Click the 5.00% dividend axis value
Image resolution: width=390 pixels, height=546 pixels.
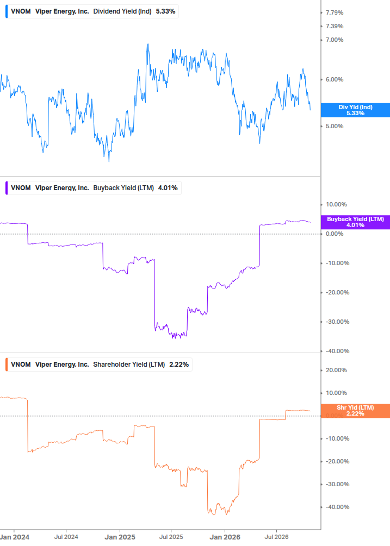click(335, 126)
